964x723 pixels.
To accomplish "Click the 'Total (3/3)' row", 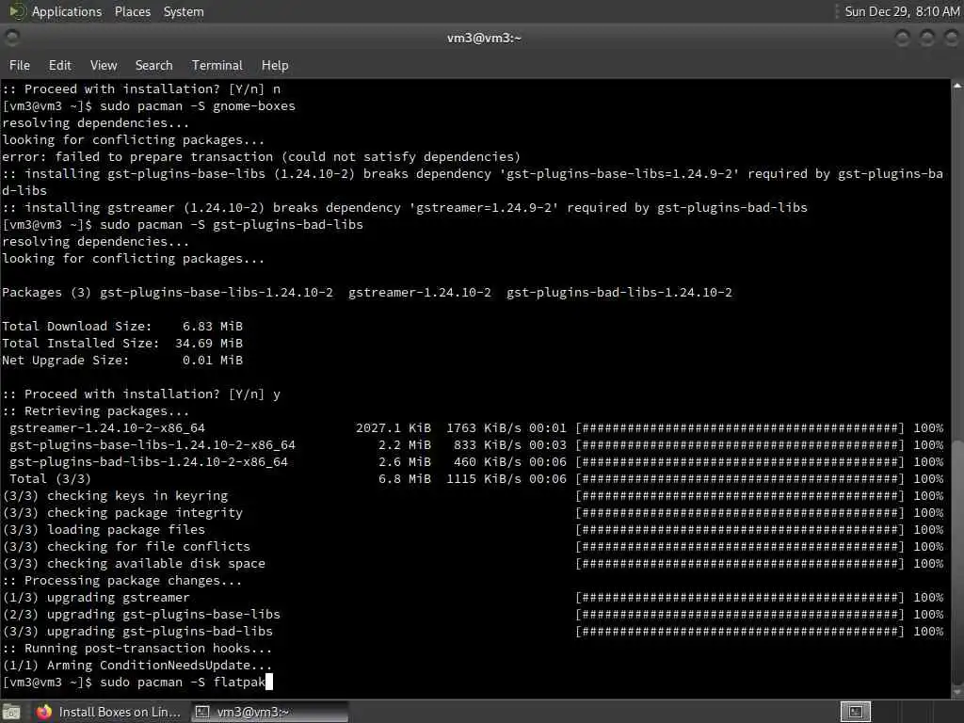I will point(475,478).
